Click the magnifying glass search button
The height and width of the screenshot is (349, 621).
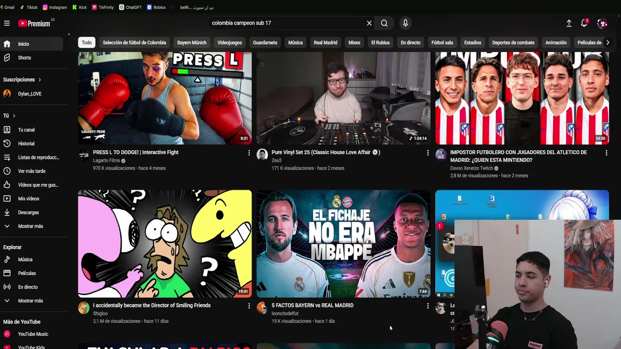point(384,23)
